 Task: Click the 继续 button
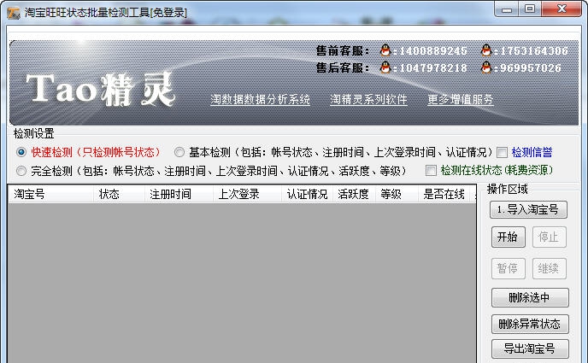(549, 268)
